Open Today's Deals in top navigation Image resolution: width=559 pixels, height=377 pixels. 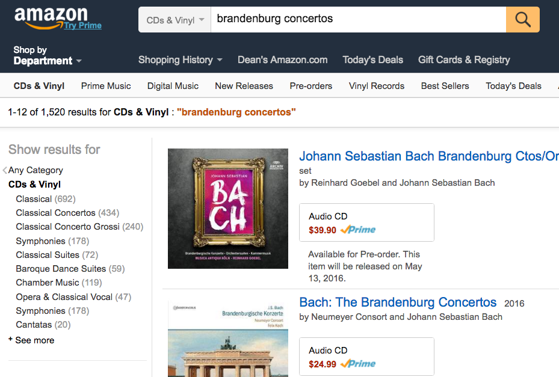coord(372,60)
